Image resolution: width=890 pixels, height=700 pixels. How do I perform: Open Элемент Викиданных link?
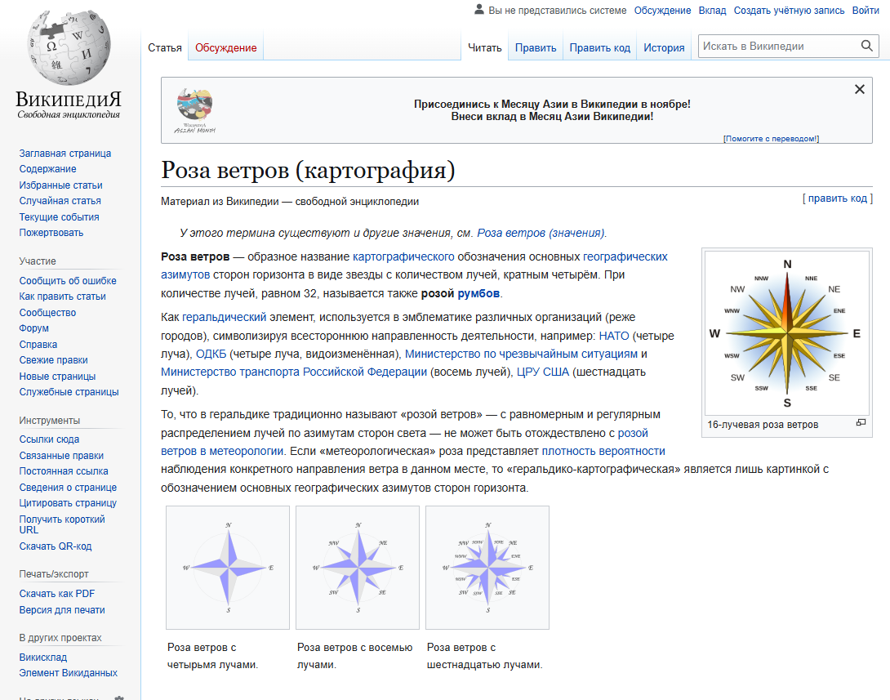pos(68,673)
